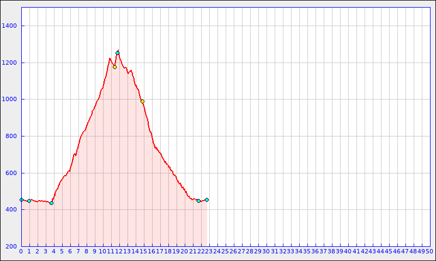436x261 pixels.
Task: Click the 1000 elevation axis label
Action: (9, 100)
